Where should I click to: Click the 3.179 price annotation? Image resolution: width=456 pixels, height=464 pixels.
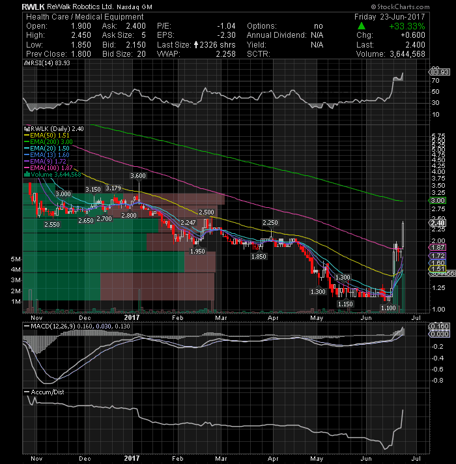(113, 188)
